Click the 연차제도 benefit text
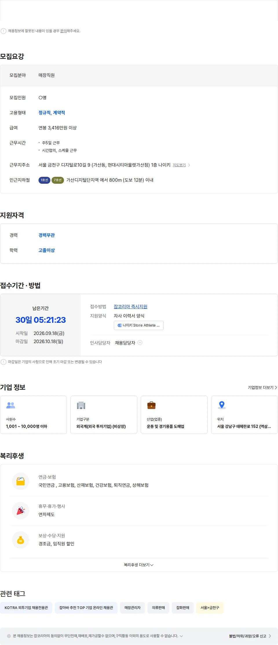The height and width of the screenshot is (645, 278). [x=47, y=514]
